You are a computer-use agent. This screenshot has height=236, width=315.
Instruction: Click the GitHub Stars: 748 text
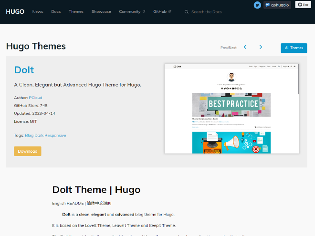(x=31, y=105)
